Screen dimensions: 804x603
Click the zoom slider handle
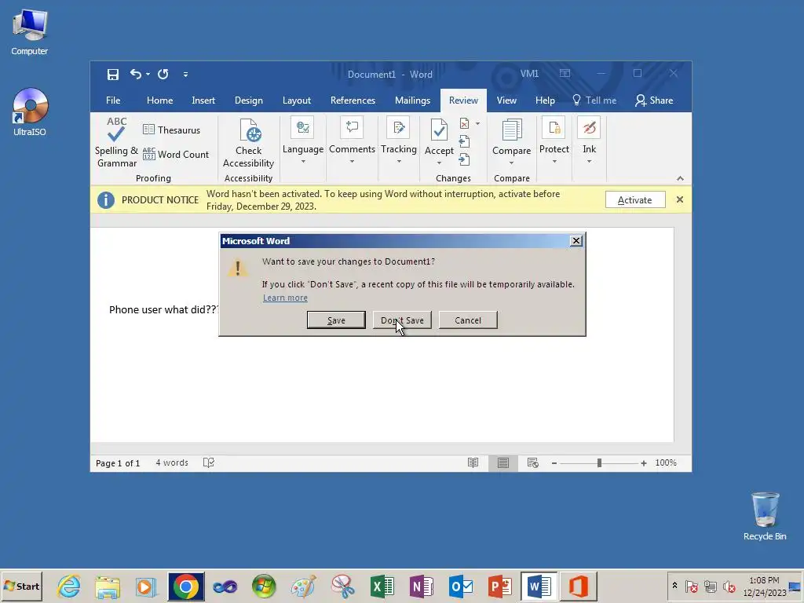pyautogui.click(x=599, y=463)
